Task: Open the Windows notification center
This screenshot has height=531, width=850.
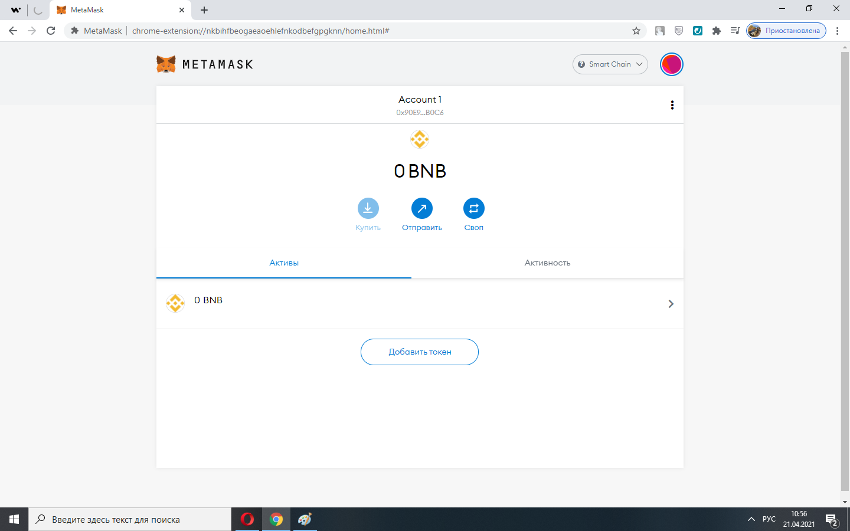Action: (832, 520)
